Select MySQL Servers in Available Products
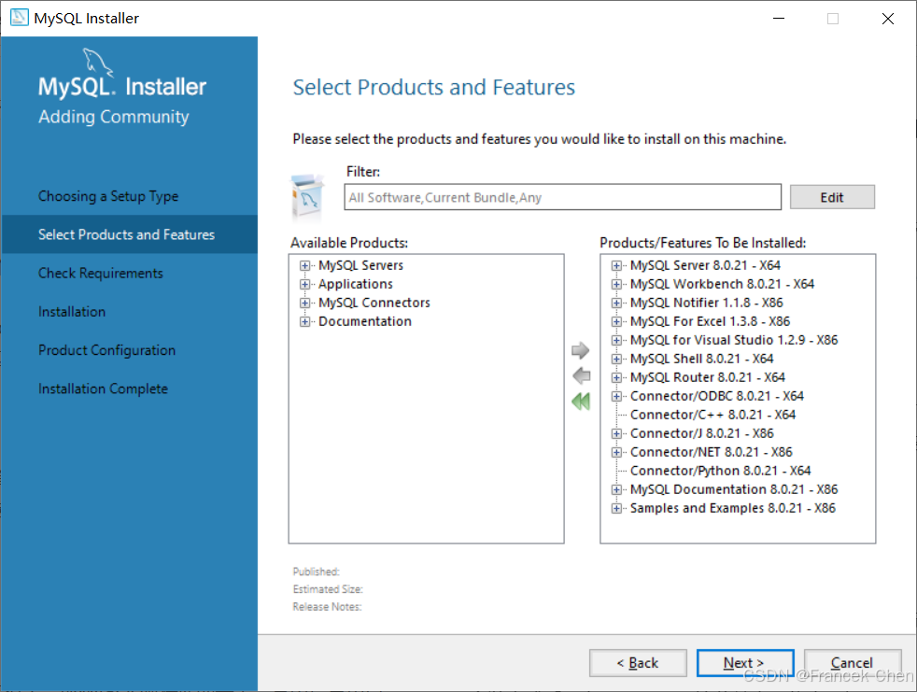The image size is (917, 692). 360,265
